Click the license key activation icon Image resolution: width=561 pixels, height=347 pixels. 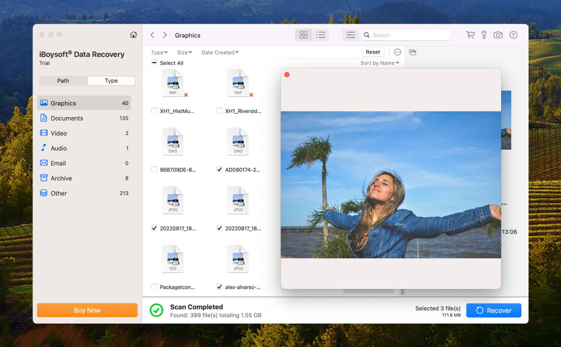(484, 35)
